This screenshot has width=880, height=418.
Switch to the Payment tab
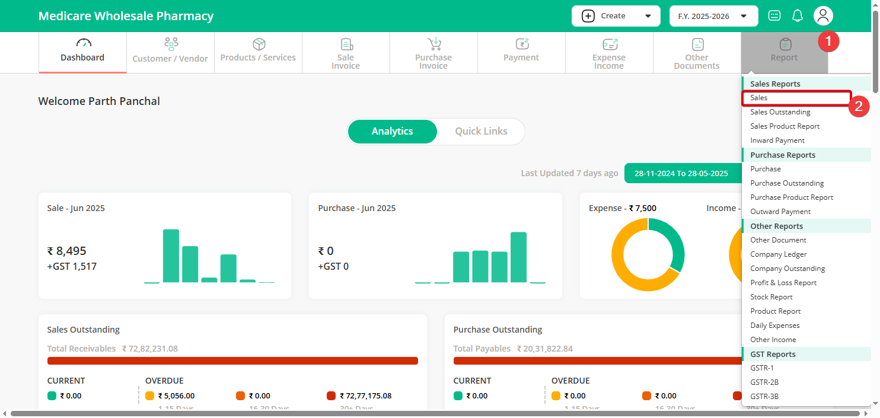coord(521,52)
